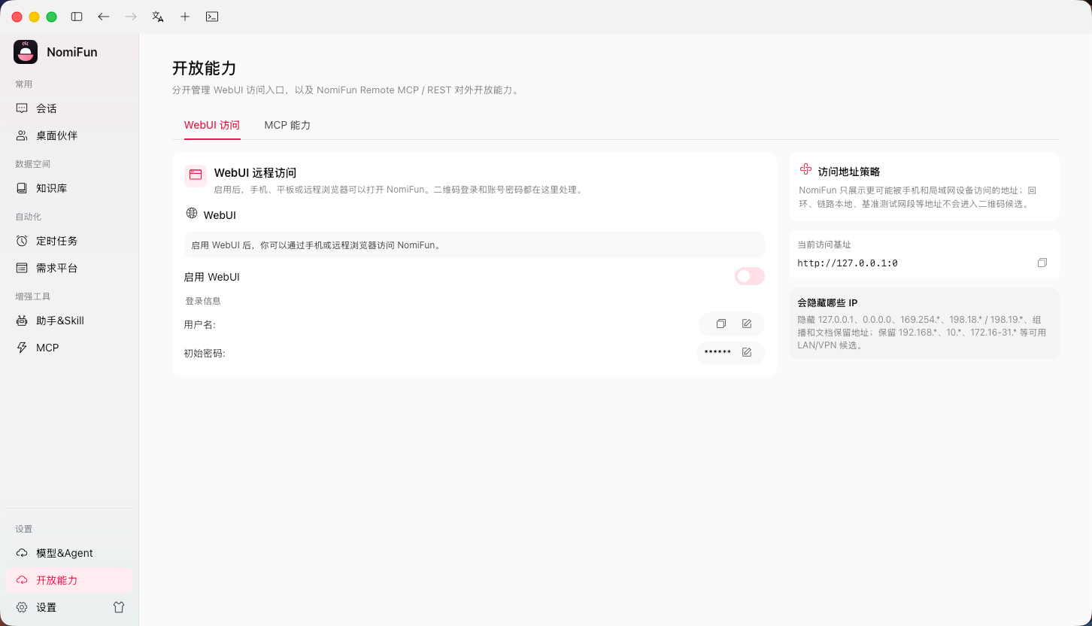Screen dimensions: 1092x626
Task: Toggle the sidebar panel icon
Action: coord(77,17)
